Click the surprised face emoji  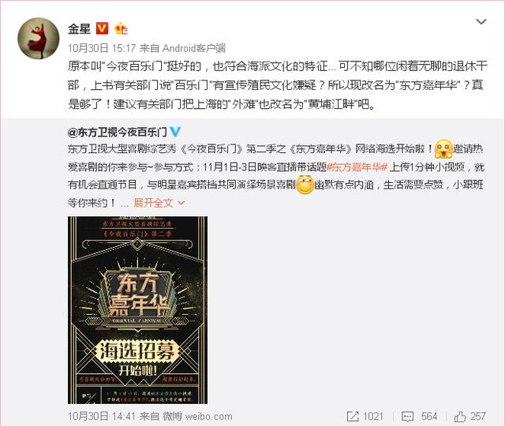pos(443,149)
